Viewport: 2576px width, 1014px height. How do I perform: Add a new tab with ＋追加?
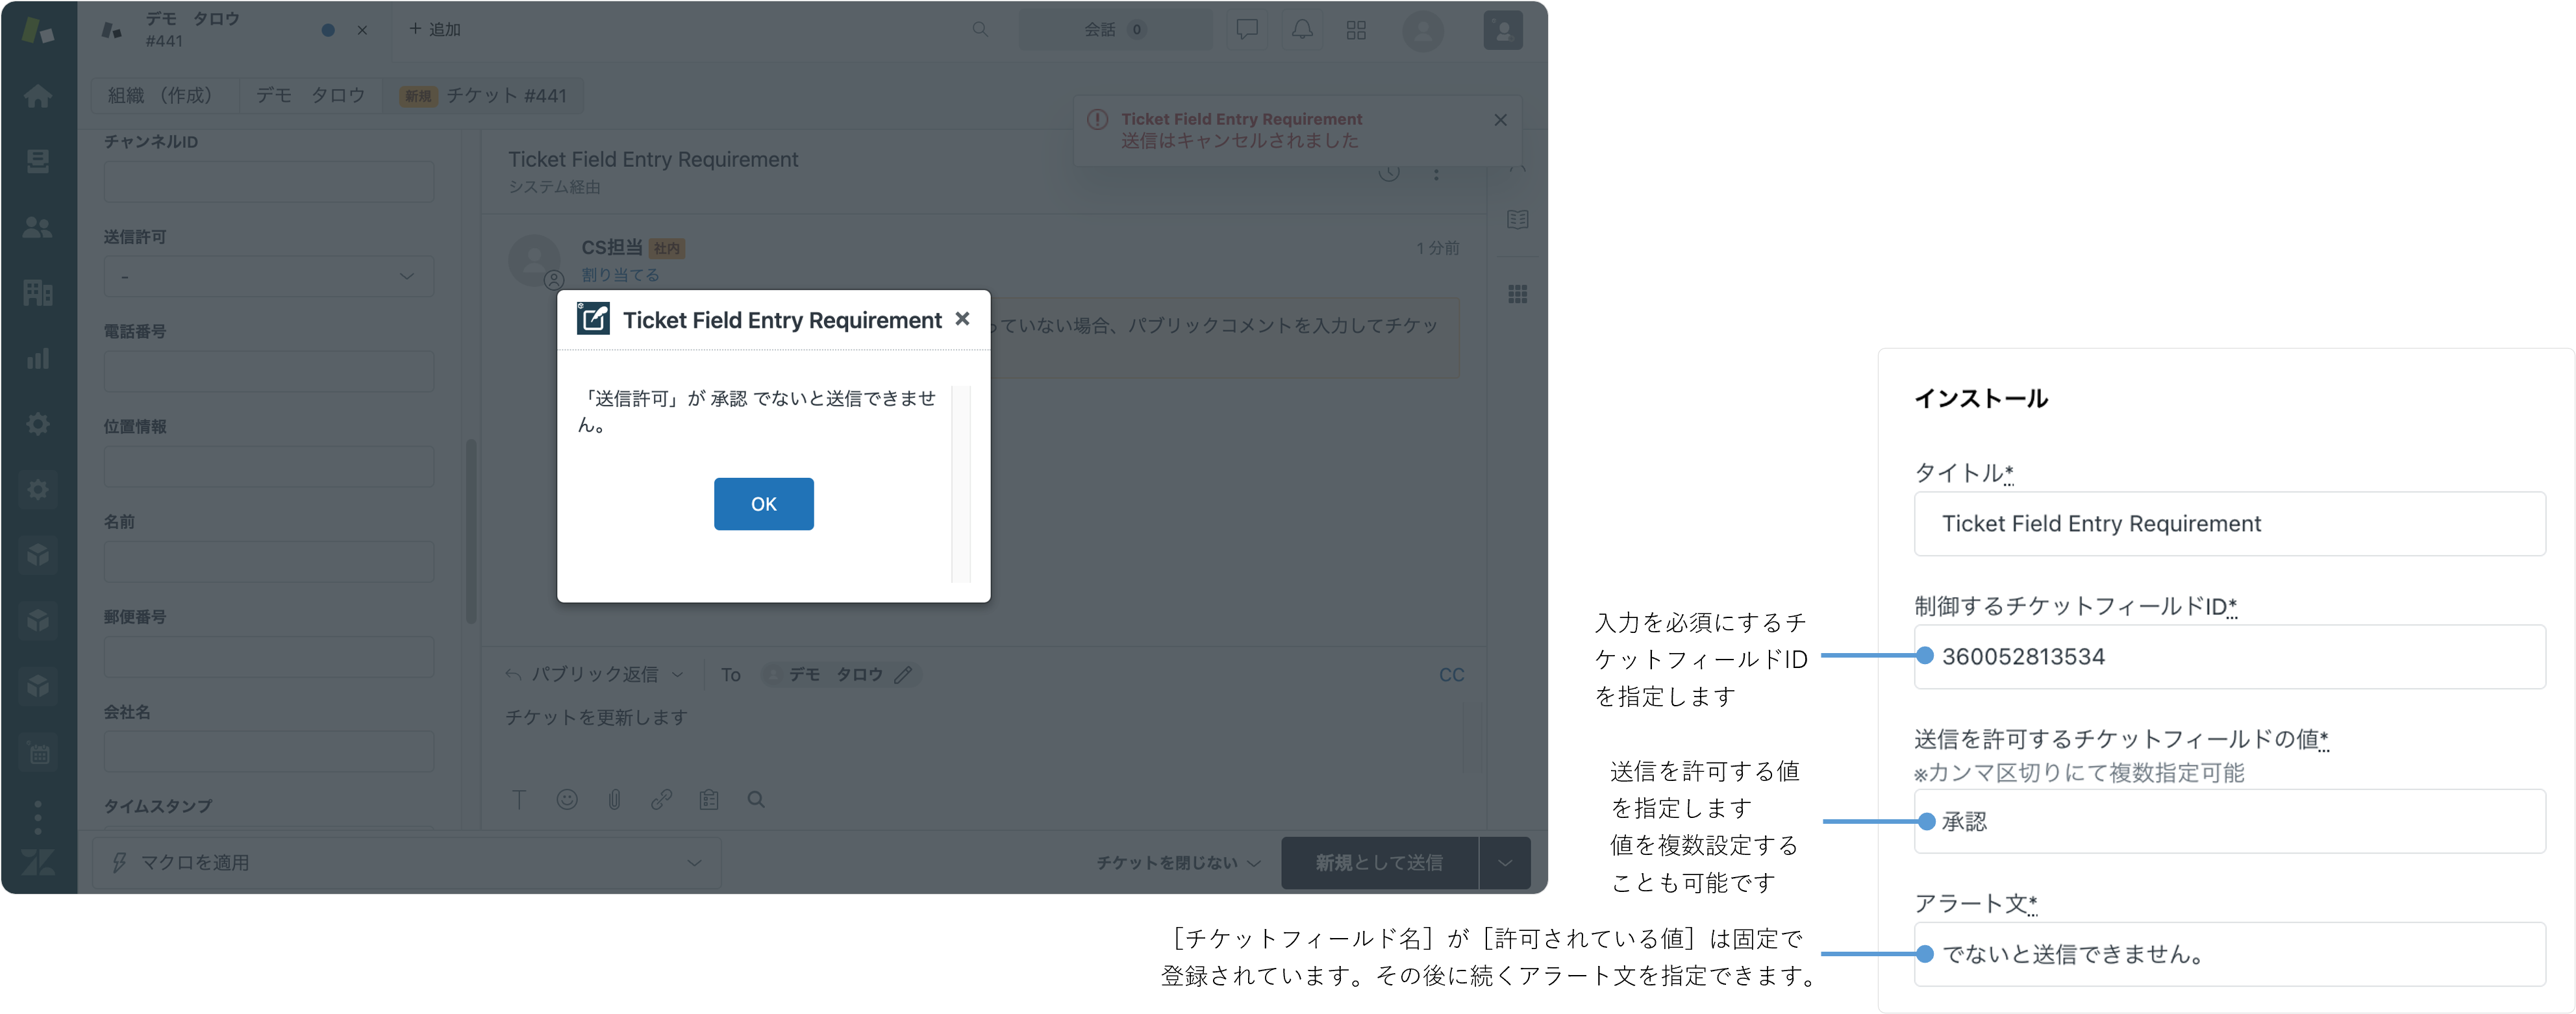[x=435, y=30]
